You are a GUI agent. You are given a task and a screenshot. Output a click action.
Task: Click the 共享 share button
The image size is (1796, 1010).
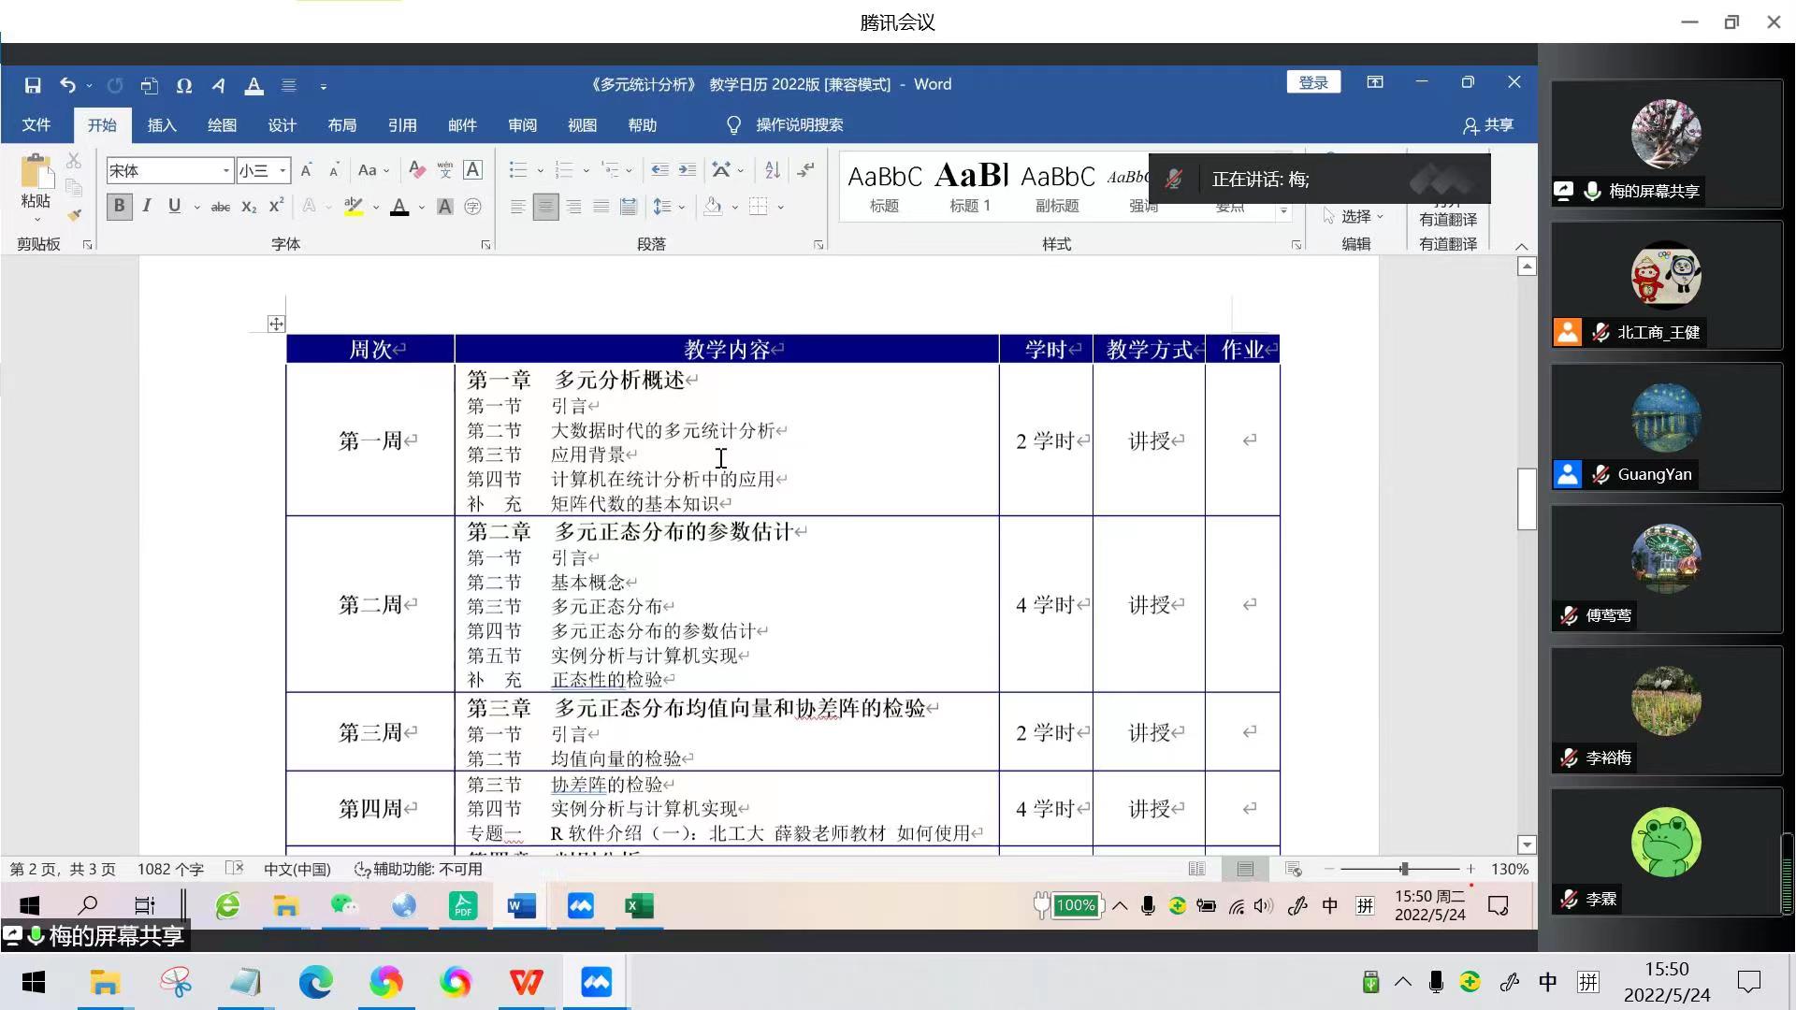[x=1487, y=125]
